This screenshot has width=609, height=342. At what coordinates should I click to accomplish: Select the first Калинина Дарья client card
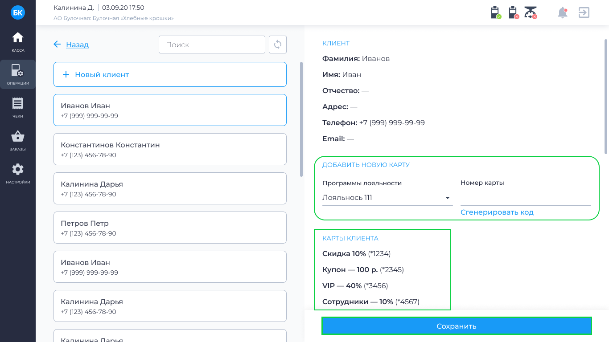pos(170,188)
